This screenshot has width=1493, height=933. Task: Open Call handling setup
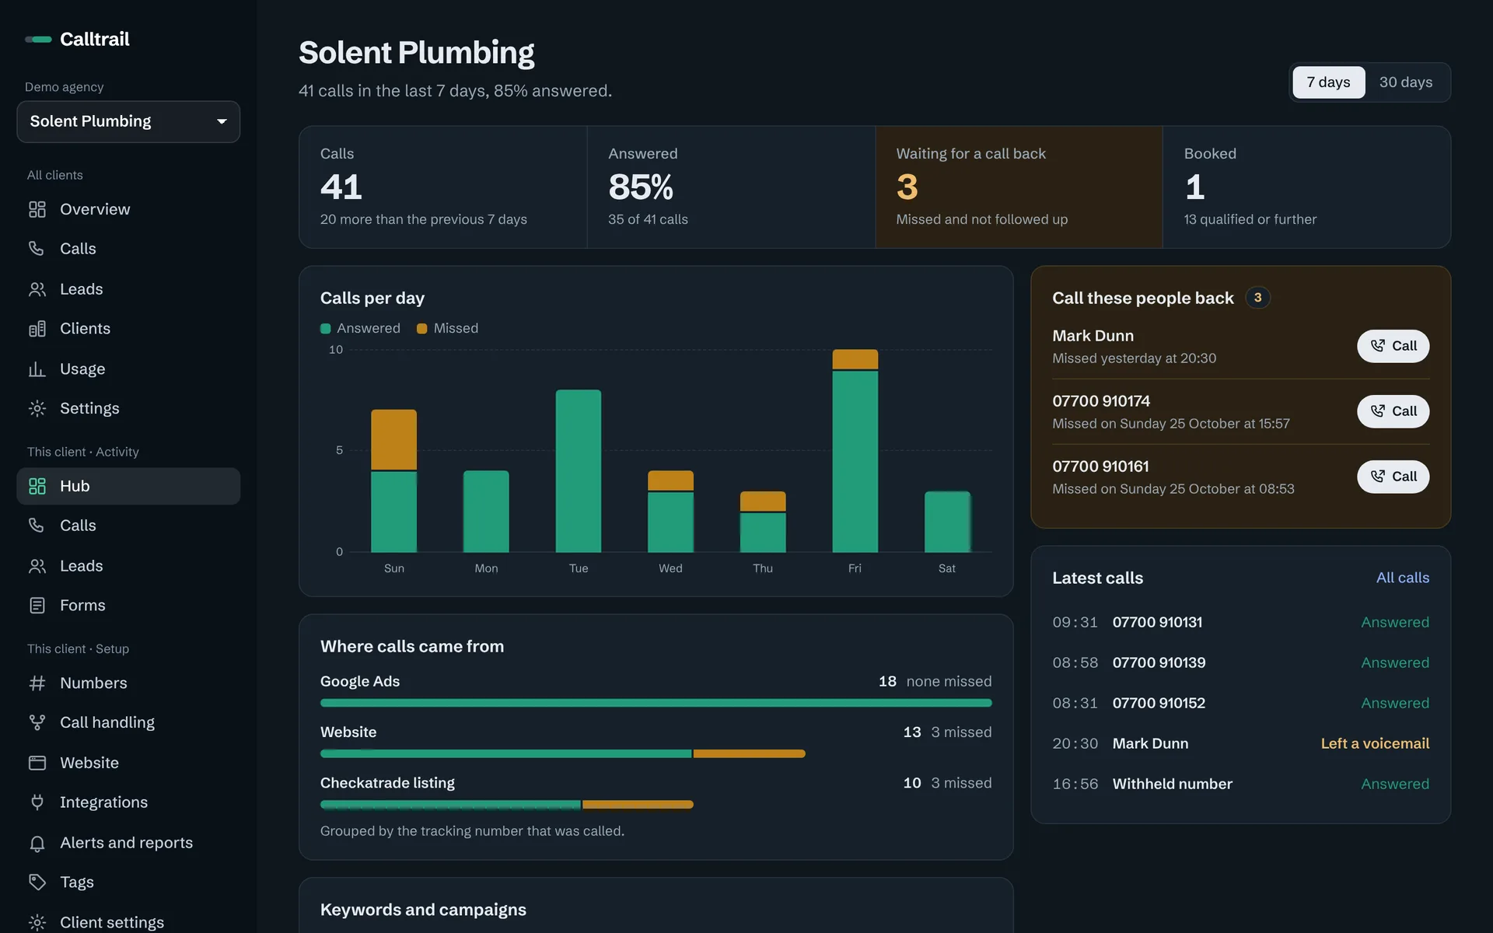click(128, 723)
